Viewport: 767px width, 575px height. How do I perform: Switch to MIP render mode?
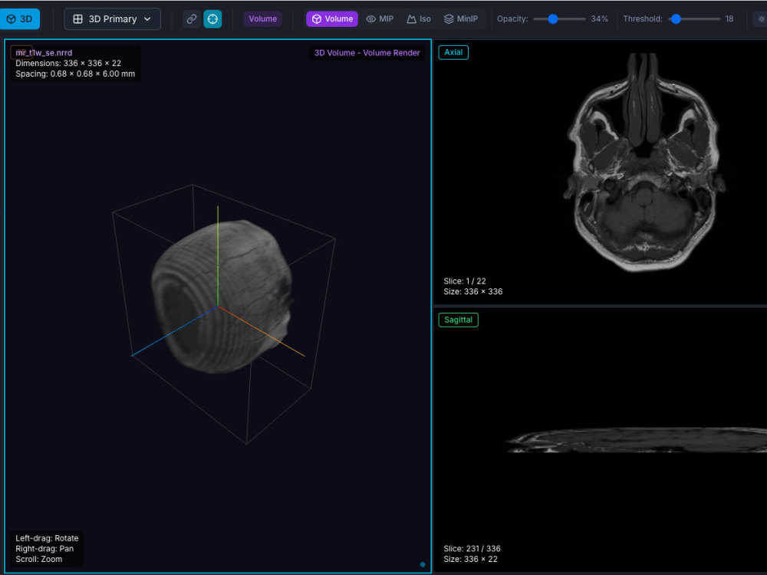click(380, 19)
